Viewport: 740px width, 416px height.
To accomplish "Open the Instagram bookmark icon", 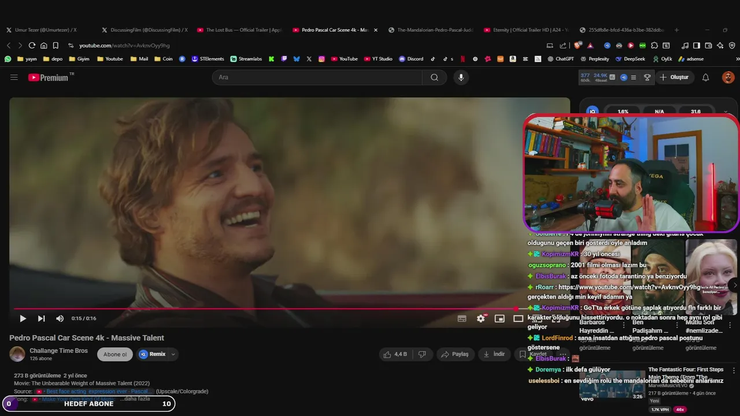I will tap(321, 58).
